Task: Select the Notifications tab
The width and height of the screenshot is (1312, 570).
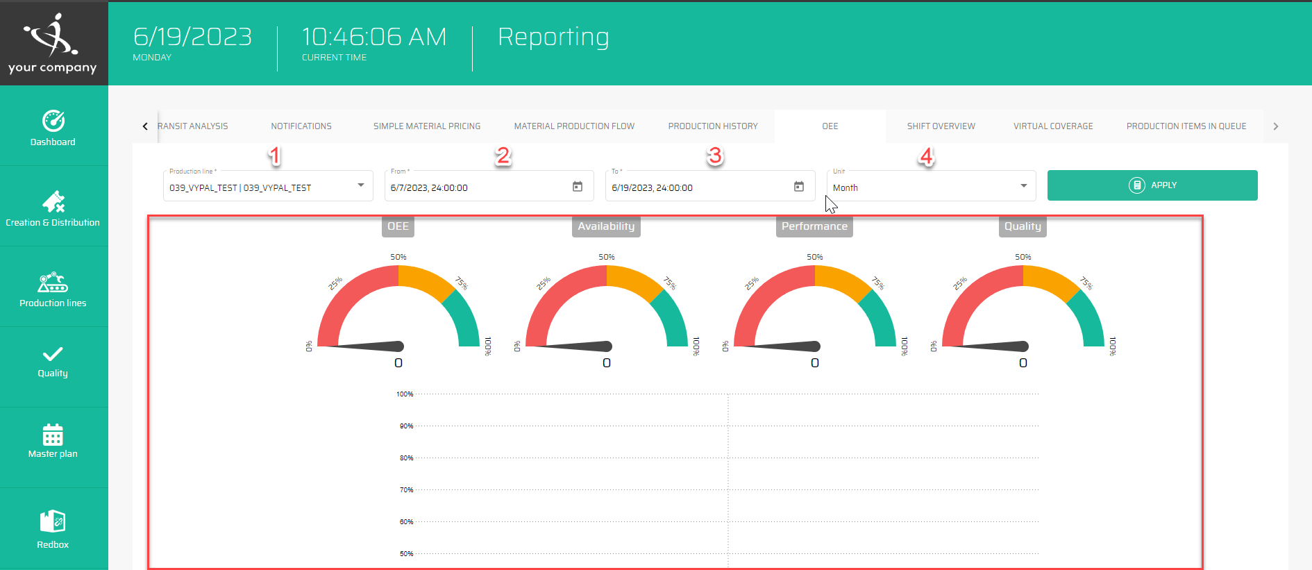Action: click(301, 126)
